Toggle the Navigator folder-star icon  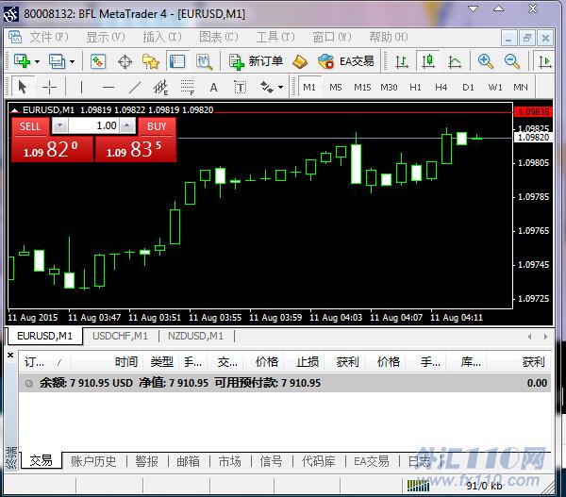tap(151, 61)
